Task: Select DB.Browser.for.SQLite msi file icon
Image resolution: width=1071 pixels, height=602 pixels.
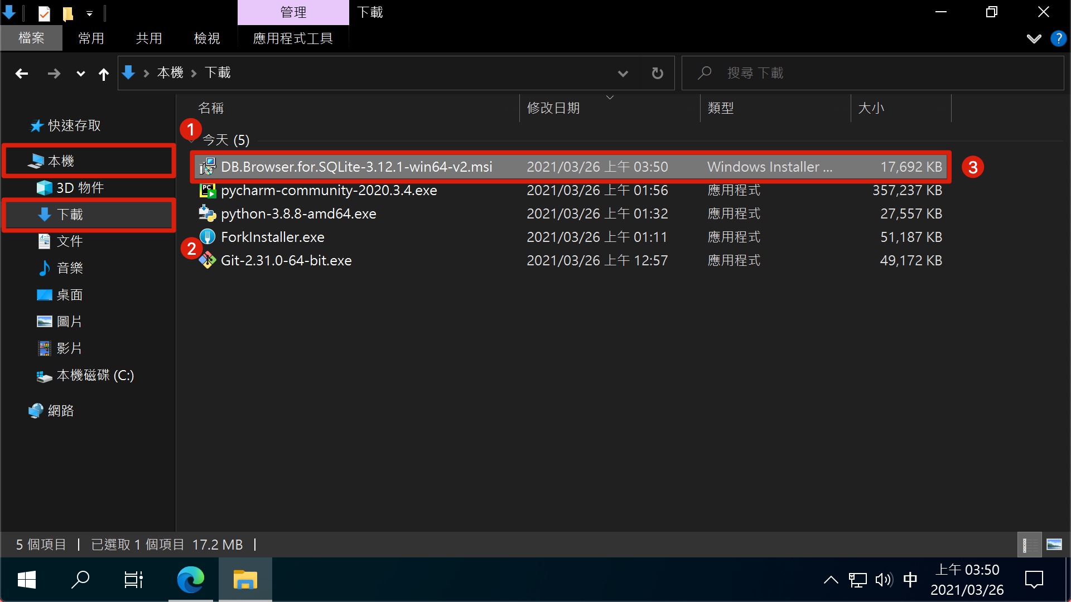Action: [208, 167]
